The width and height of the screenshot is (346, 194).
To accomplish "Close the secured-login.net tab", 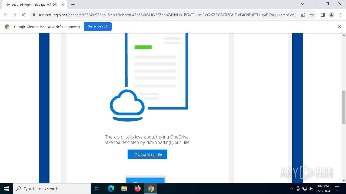I will (63, 5).
